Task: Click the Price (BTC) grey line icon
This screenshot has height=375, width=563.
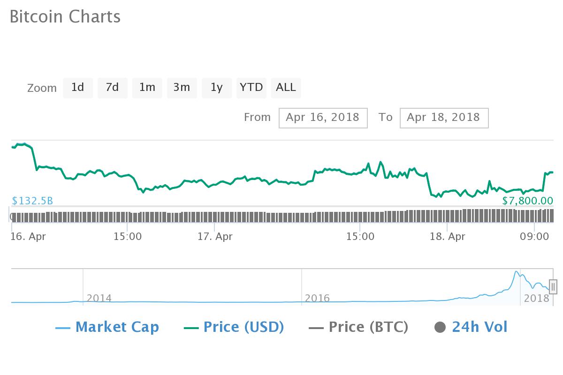Action: click(x=316, y=328)
